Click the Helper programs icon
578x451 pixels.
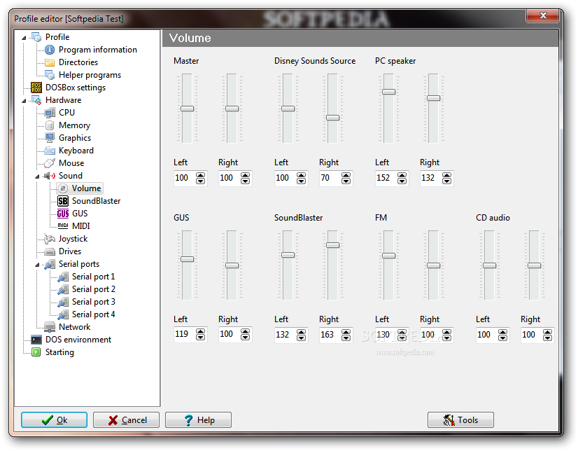[50, 75]
